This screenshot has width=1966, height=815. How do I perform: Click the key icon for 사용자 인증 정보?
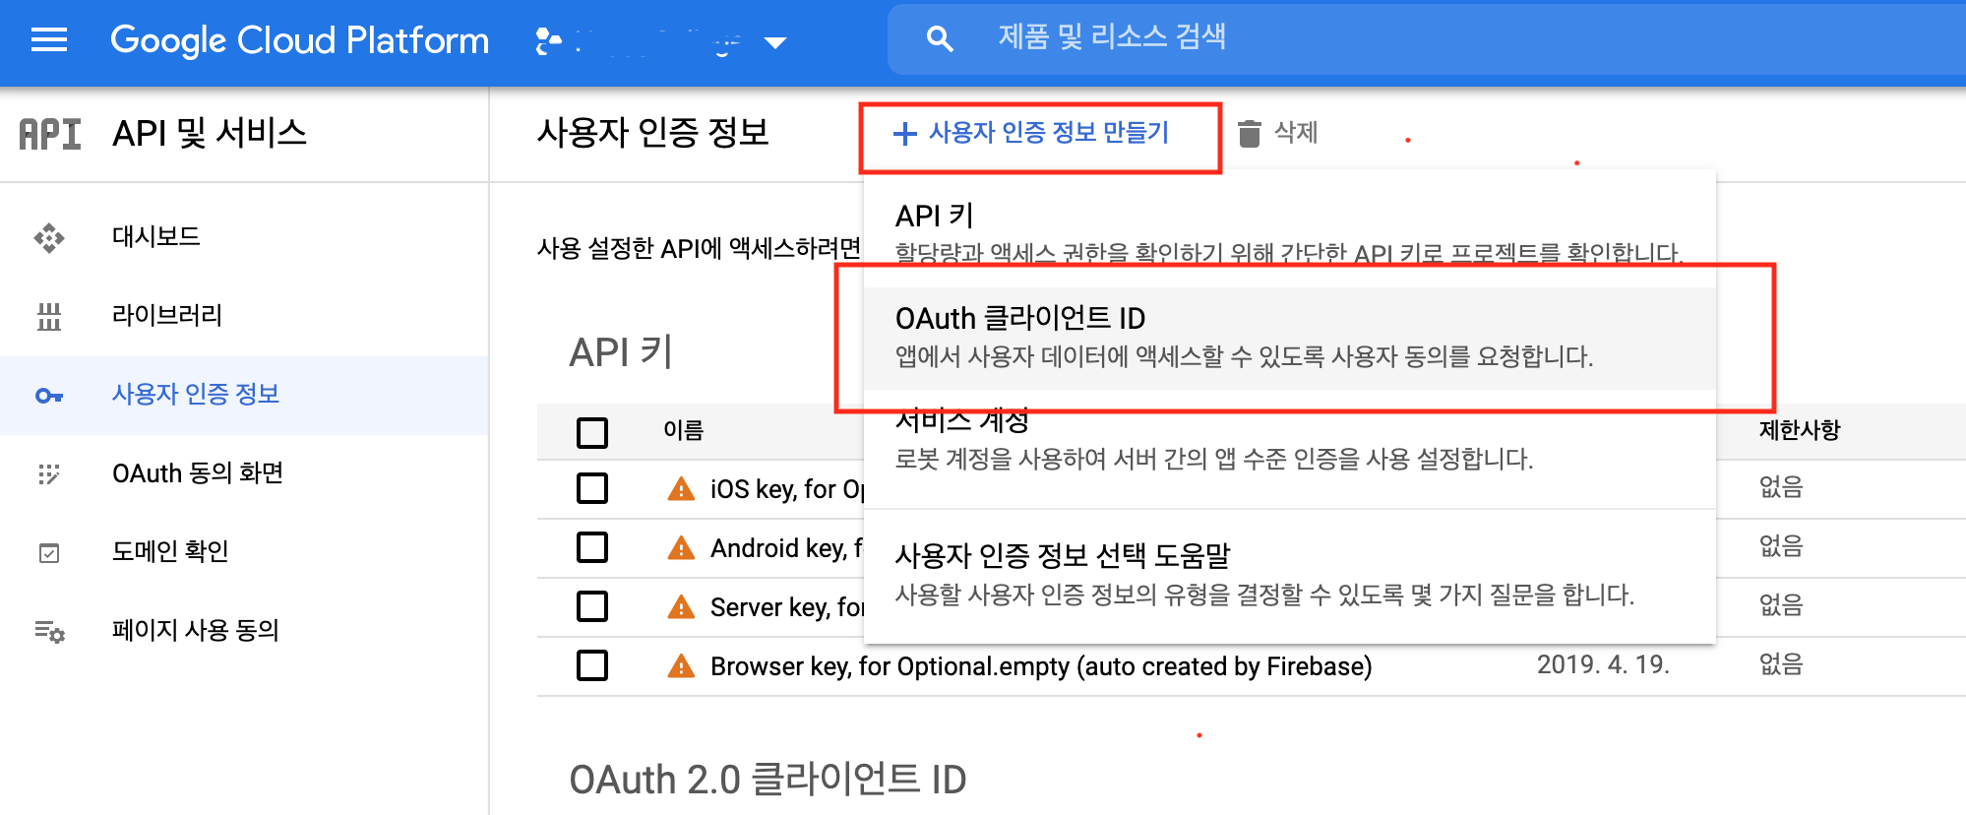coord(49,396)
